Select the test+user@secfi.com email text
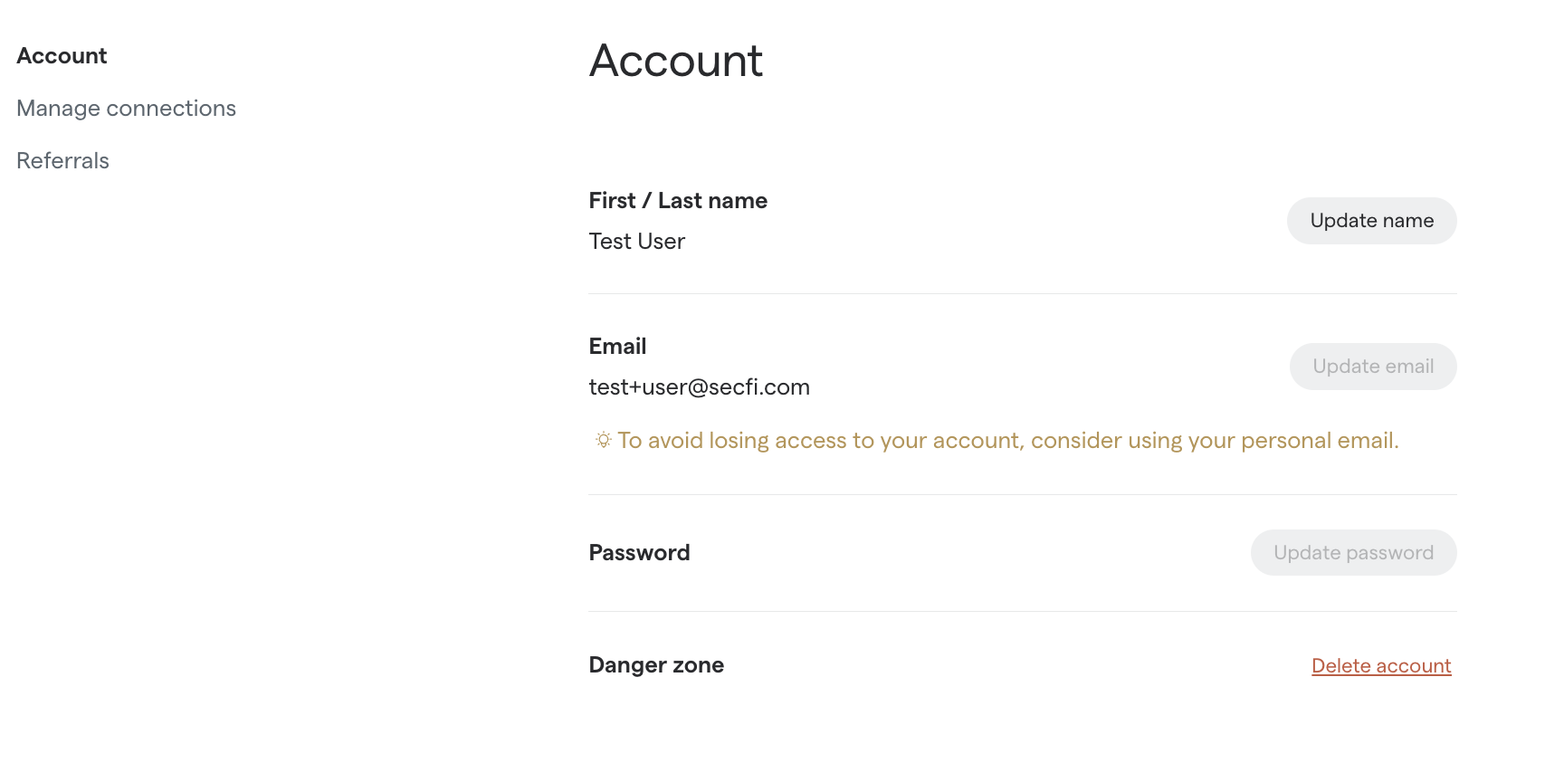This screenshot has width=1564, height=782. (699, 387)
